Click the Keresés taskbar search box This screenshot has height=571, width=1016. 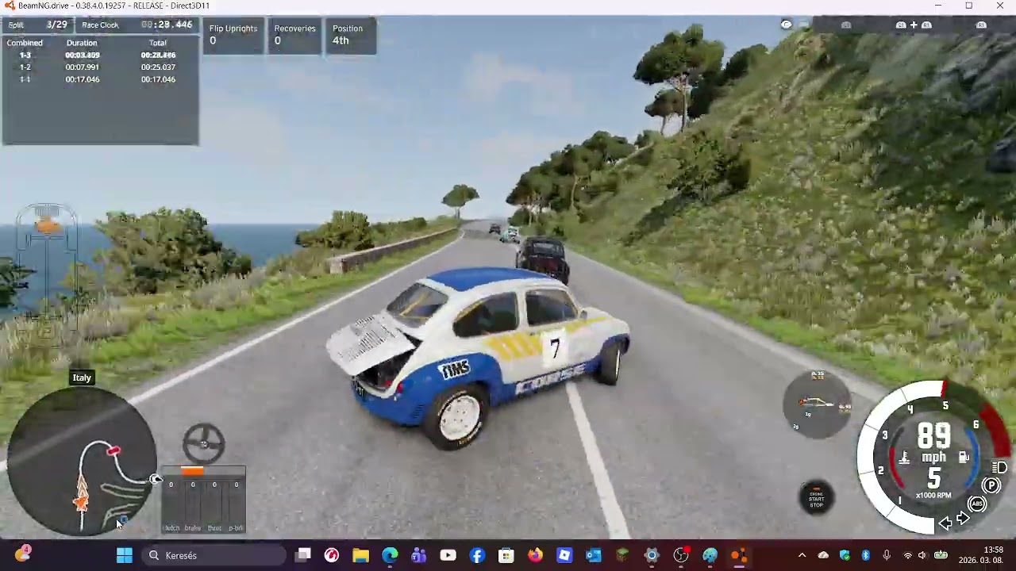pos(214,555)
